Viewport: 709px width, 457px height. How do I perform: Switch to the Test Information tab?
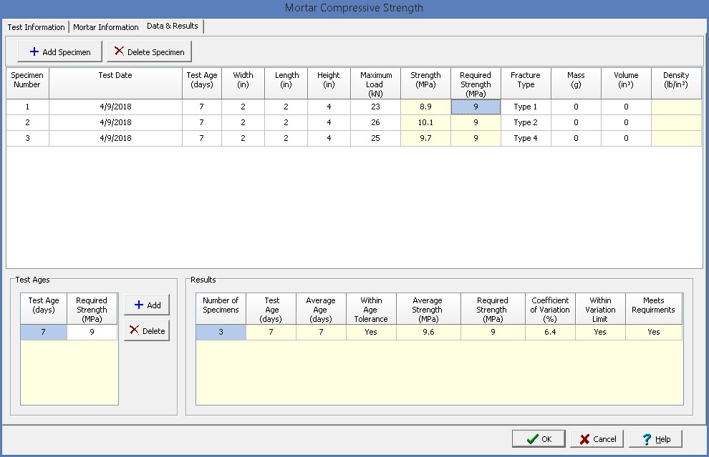click(36, 27)
